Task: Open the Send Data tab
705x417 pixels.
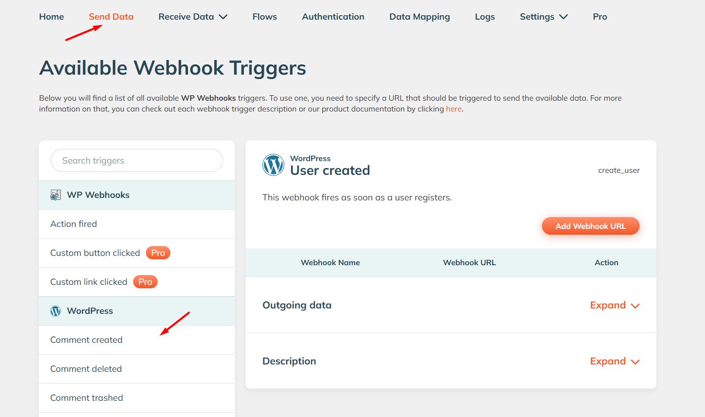Action: click(111, 16)
